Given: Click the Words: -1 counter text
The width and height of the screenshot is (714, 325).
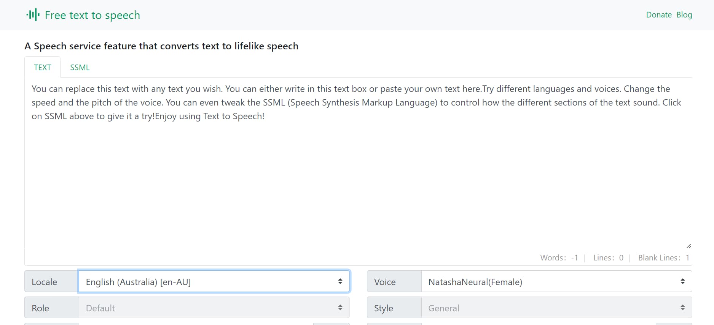Looking at the screenshot, I should [559, 258].
